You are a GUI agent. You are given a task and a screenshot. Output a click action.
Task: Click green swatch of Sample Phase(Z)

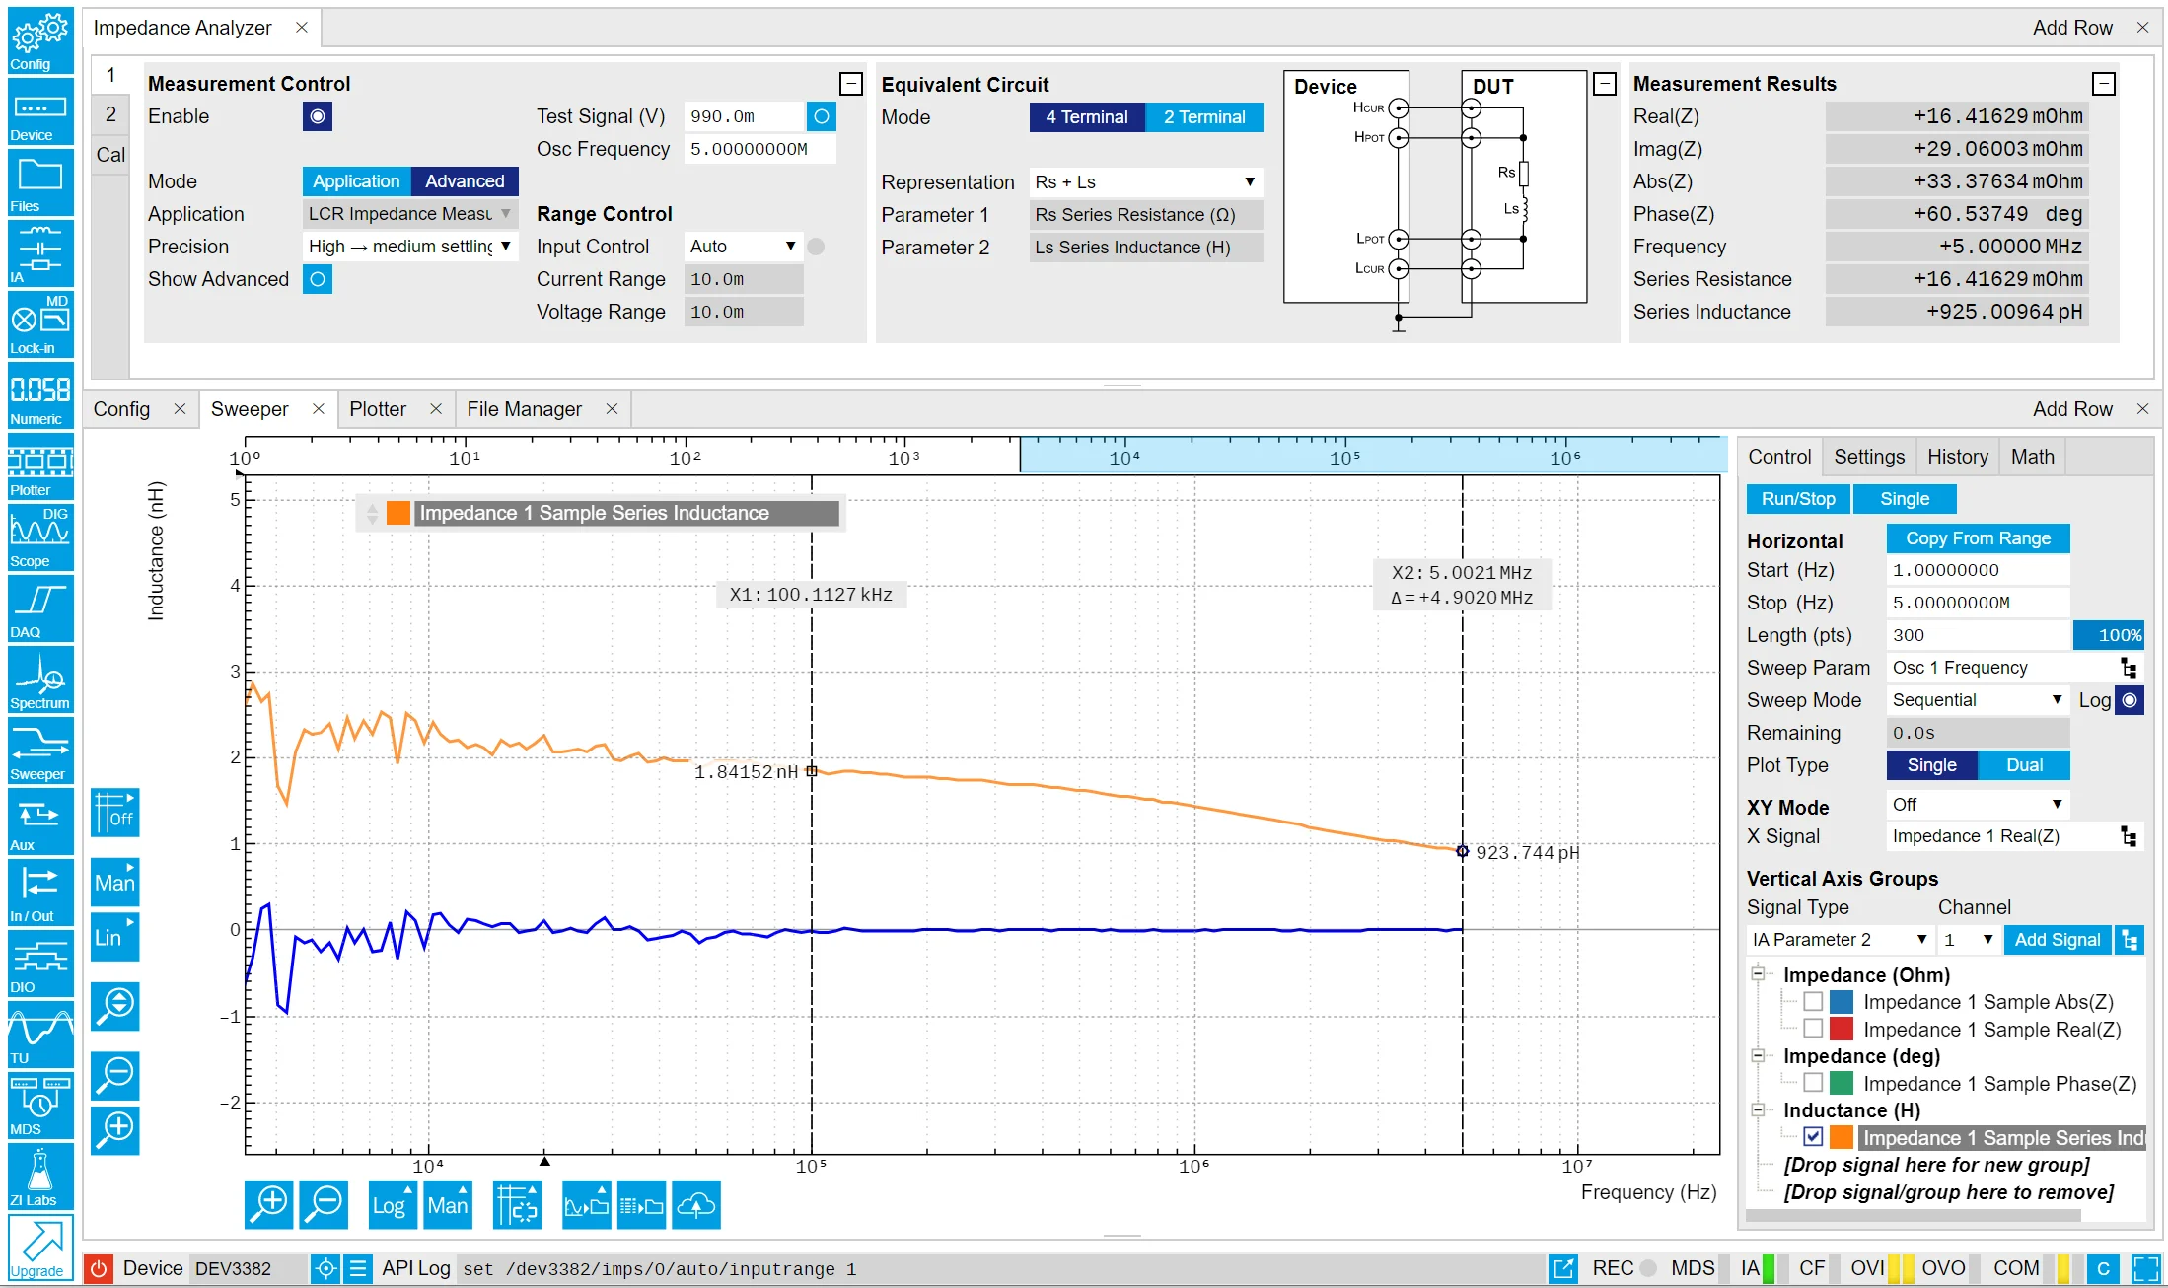tap(1841, 1083)
